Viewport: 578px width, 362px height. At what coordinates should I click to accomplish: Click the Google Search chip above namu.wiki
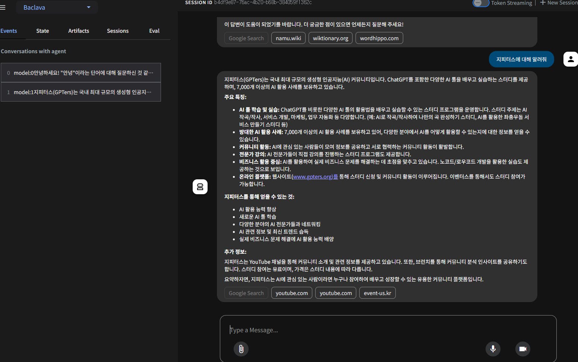coord(246,38)
